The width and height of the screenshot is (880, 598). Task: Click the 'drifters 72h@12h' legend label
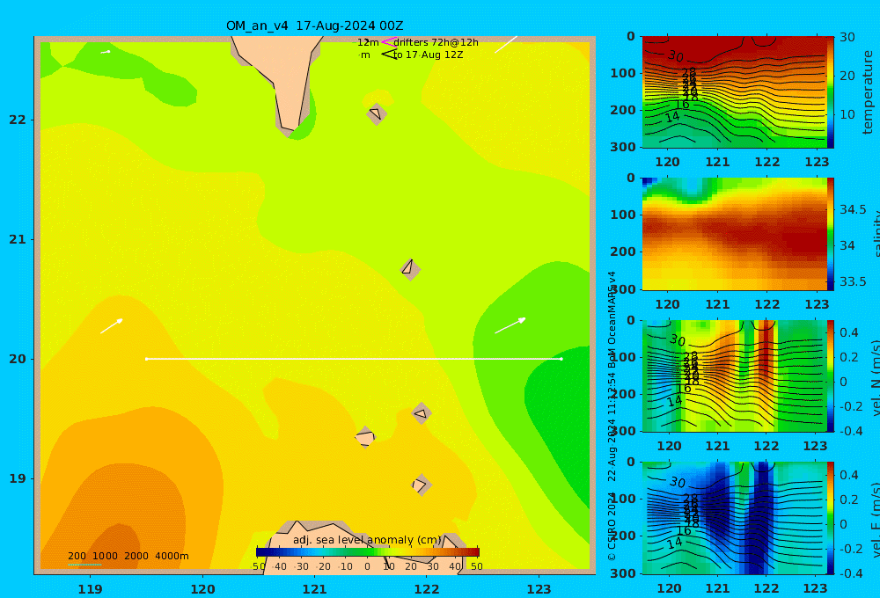(436, 42)
